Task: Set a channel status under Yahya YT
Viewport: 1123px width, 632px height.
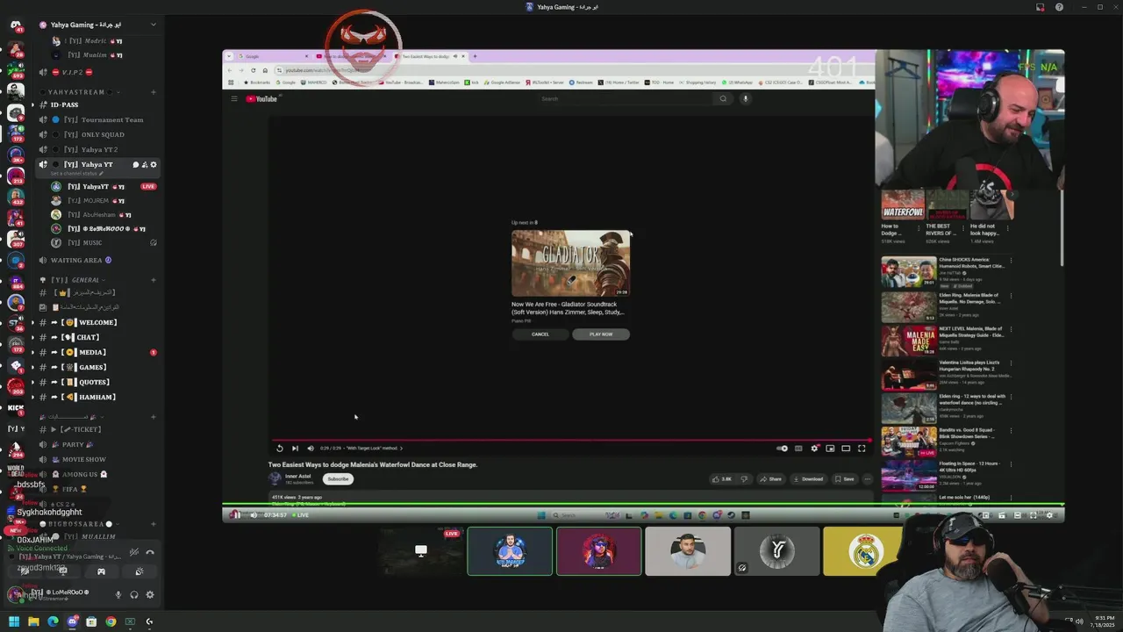Action: [x=77, y=174]
